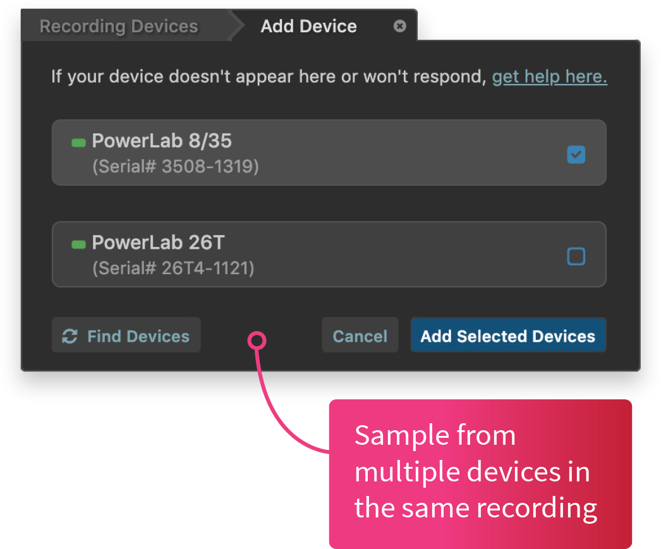Click Add Selected Devices

508,336
